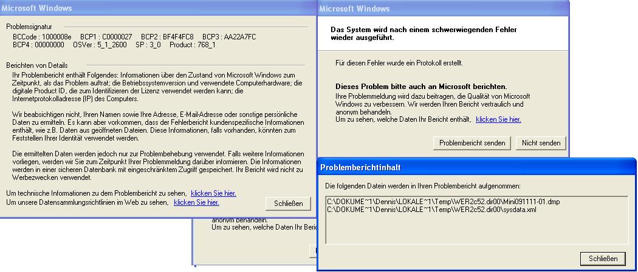Click the Product : 768_1 value
This screenshot has height=272, width=638.
(x=193, y=45)
